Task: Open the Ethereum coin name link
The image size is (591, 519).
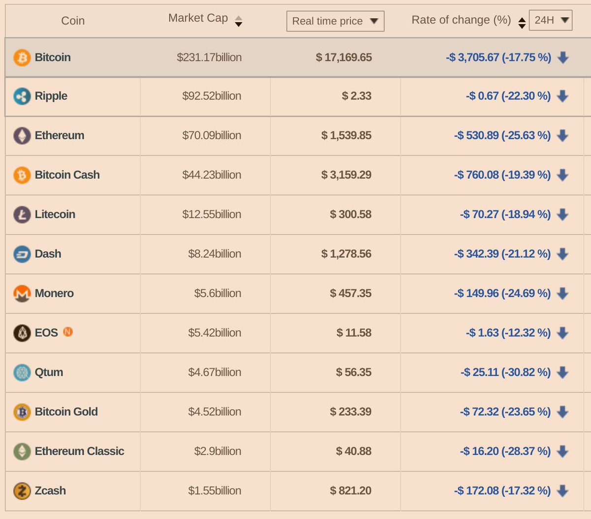Action: pos(60,135)
